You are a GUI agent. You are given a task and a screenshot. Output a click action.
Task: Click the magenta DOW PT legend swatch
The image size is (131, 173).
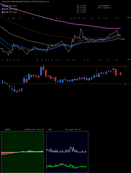tap(3, 12)
